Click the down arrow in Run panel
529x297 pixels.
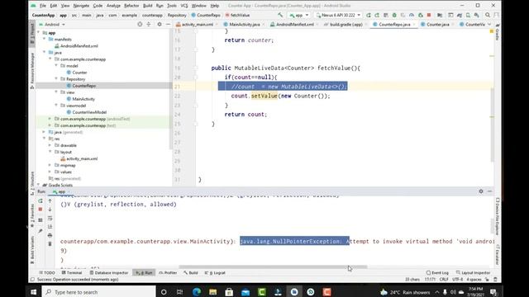click(50, 210)
